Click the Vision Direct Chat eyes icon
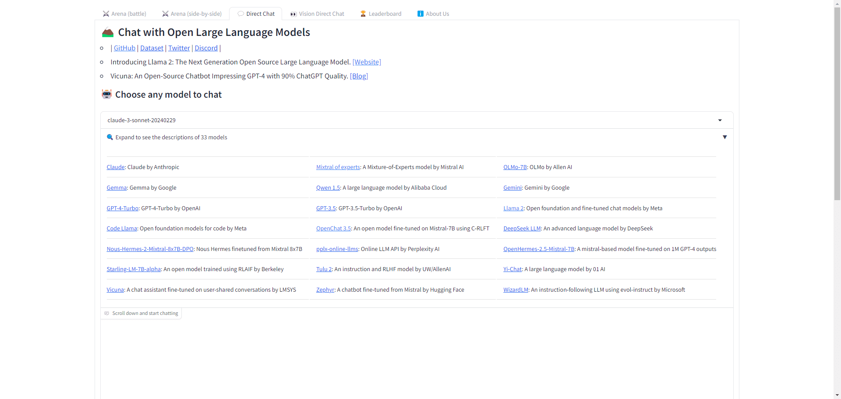 point(293,14)
